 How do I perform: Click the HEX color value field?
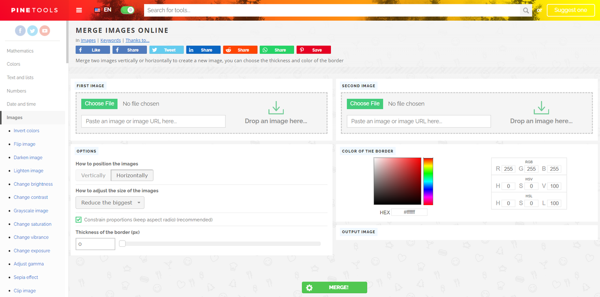click(410, 213)
